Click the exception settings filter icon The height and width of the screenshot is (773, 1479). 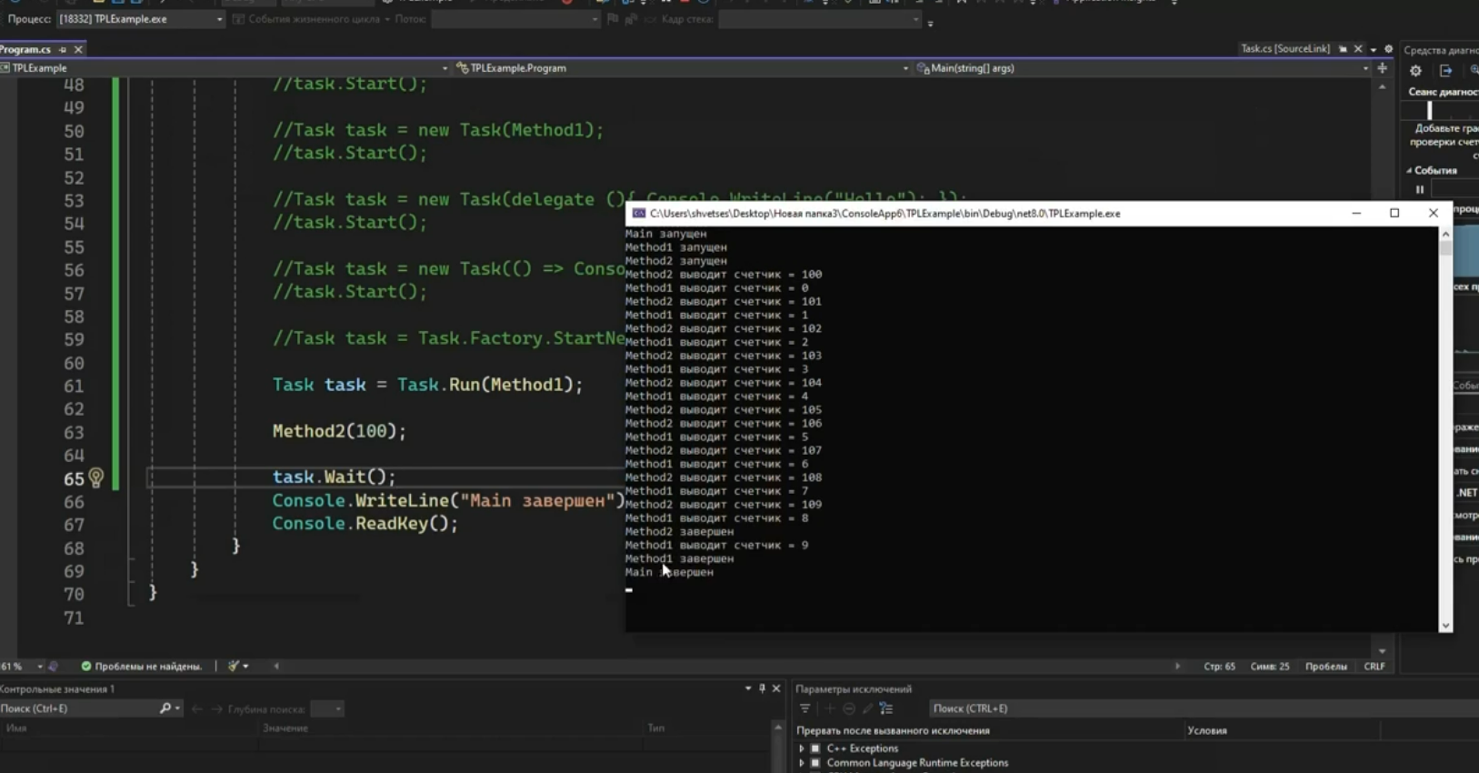(x=804, y=708)
